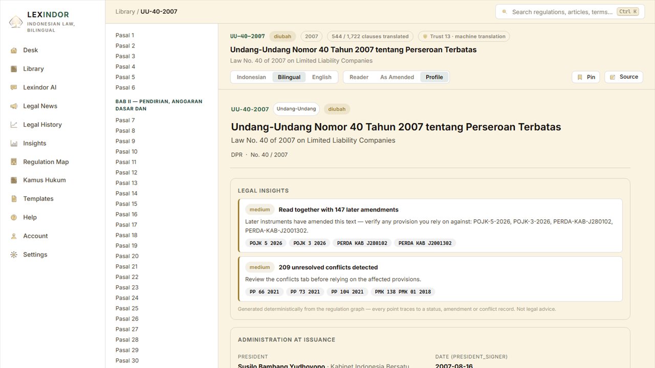This screenshot has height=368, width=655.
Task: Open the POJK 3 2026 chip
Action: pyautogui.click(x=310, y=243)
